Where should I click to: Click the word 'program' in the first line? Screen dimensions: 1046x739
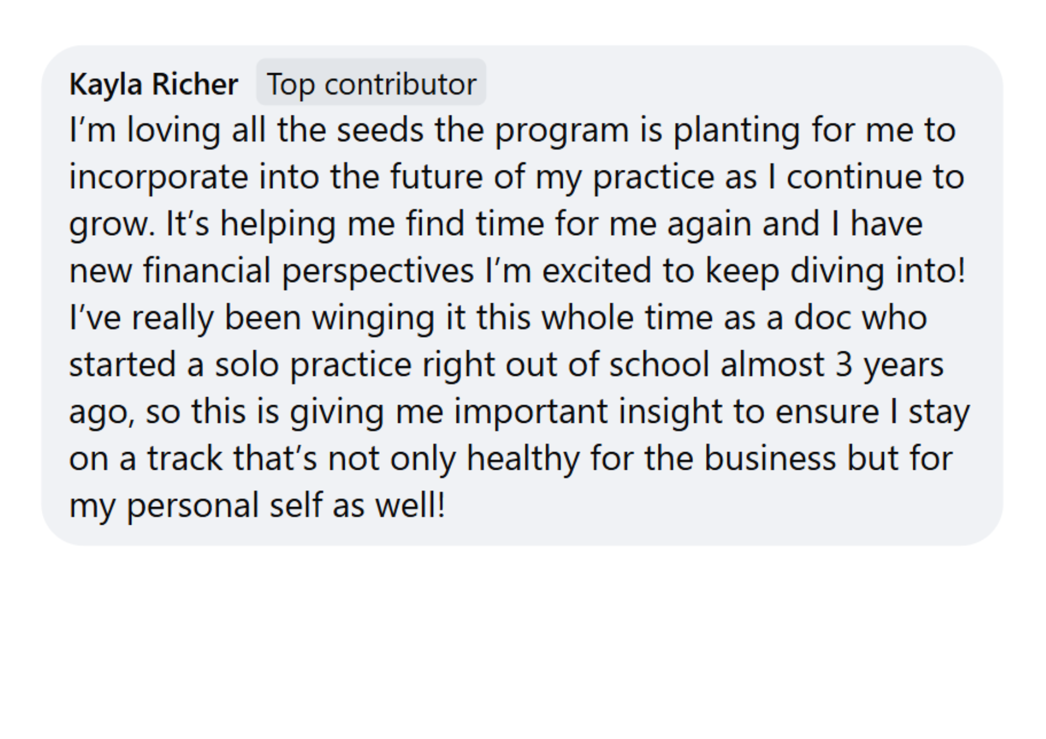click(561, 130)
